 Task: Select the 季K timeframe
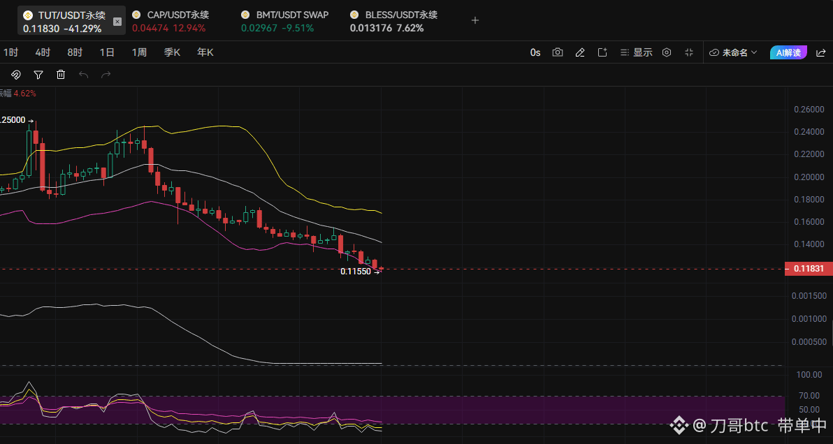[x=172, y=52]
